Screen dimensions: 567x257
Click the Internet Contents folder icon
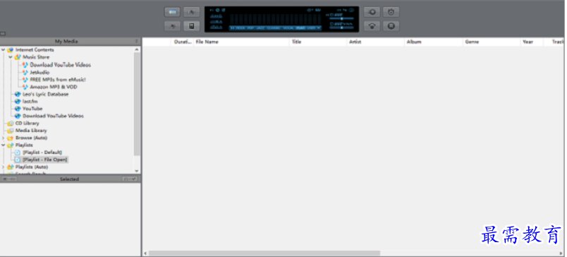[10, 50]
